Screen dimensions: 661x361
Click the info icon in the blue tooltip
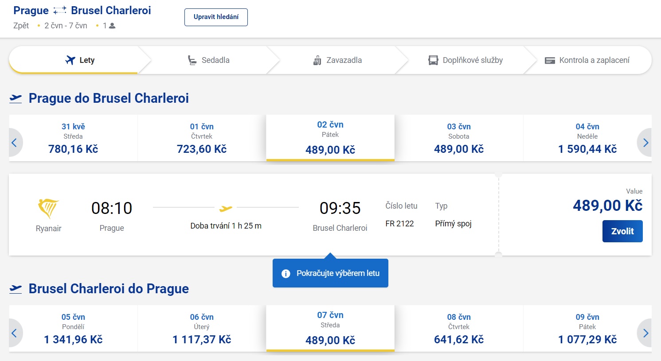pyautogui.click(x=286, y=273)
